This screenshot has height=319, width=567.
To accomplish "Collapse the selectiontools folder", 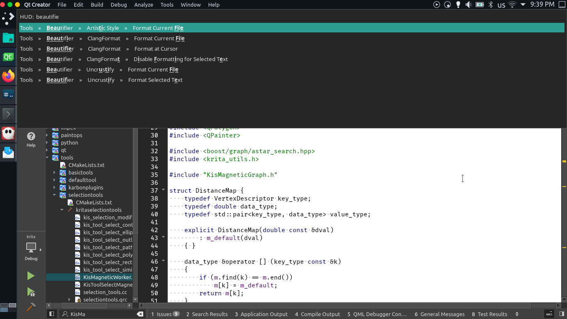I will [x=54, y=195].
